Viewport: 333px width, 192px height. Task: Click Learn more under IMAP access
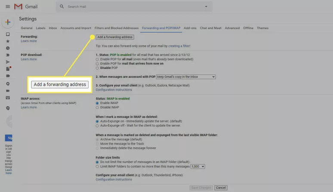point(29,107)
